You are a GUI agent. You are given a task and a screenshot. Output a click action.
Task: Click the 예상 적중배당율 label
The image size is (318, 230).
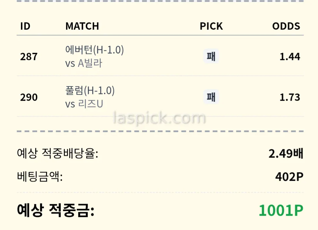pyautogui.click(x=58, y=154)
